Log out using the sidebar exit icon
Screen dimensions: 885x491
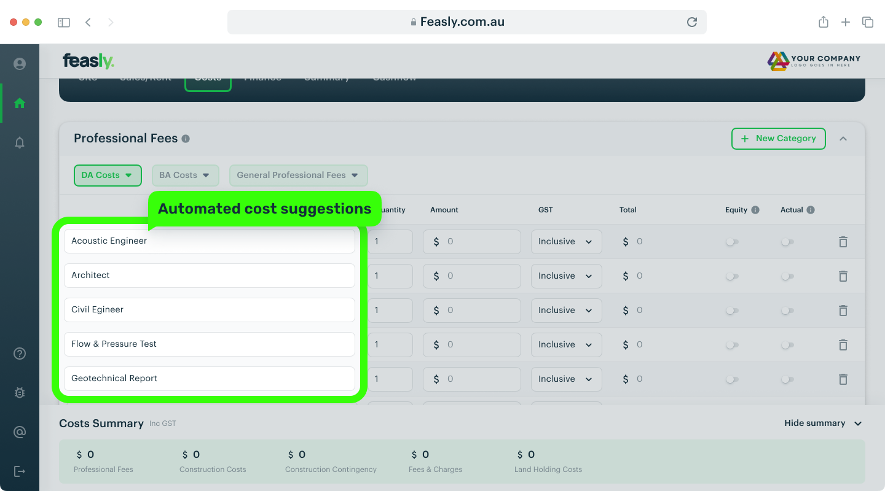[x=19, y=471]
